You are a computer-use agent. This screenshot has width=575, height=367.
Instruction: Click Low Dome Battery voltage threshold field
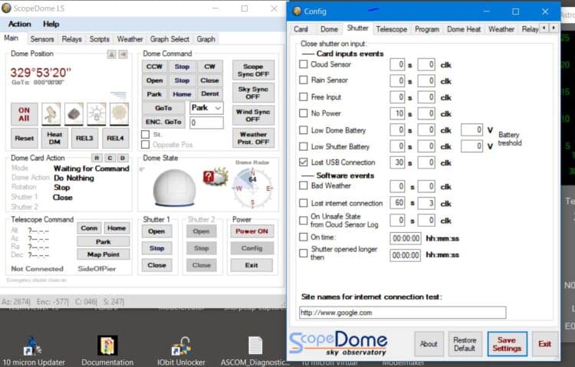click(x=472, y=129)
